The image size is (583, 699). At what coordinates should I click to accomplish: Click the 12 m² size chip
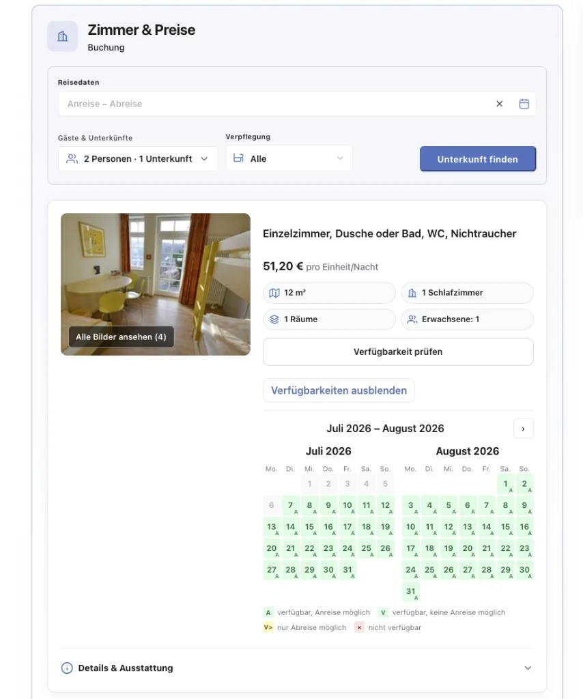(x=329, y=293)
